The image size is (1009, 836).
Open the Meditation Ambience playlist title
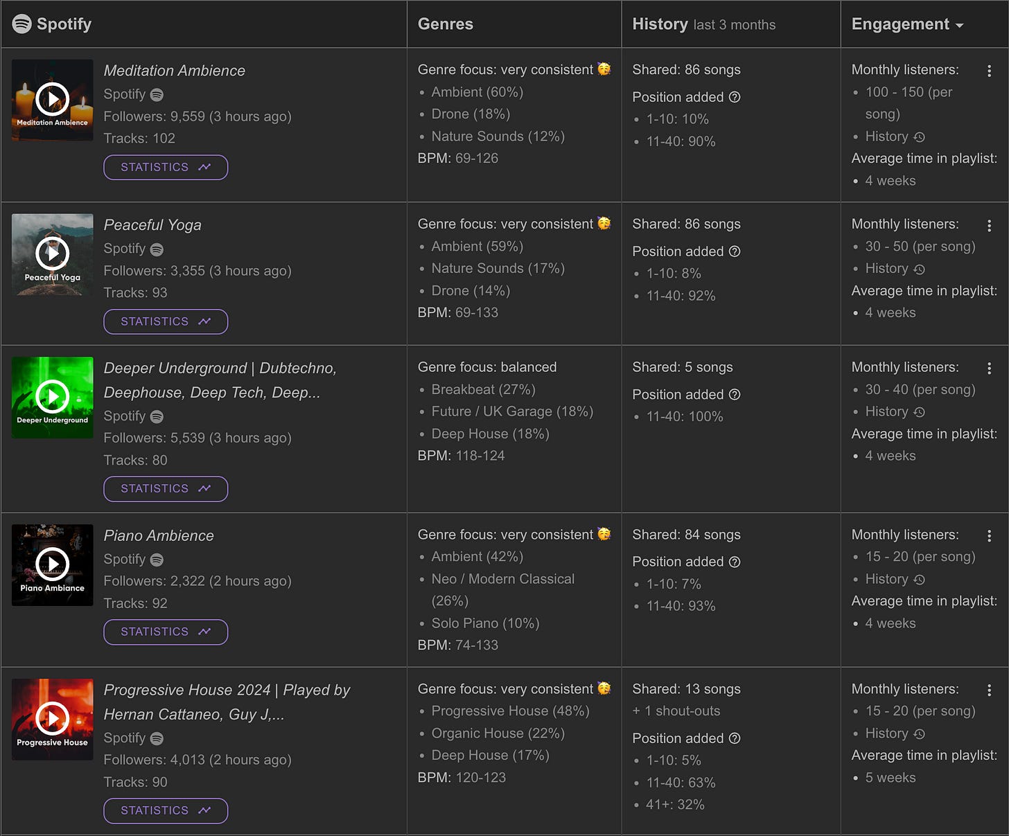click(175, 71)
